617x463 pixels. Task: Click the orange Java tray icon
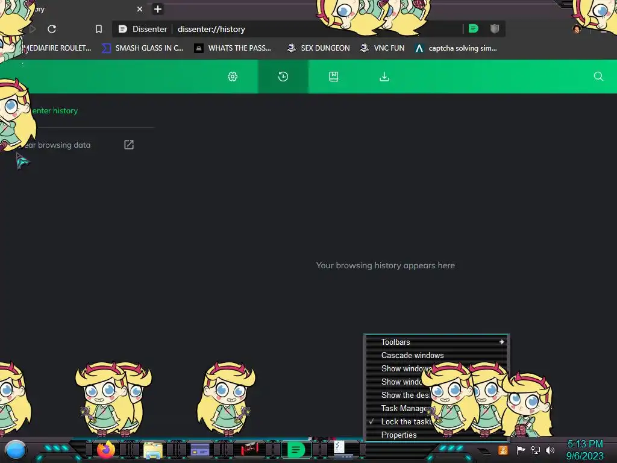pyautogui.click(x=503, y=450)
